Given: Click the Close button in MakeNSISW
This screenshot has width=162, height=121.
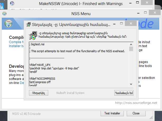Looking at the screenshot, I should pos(136,113).
